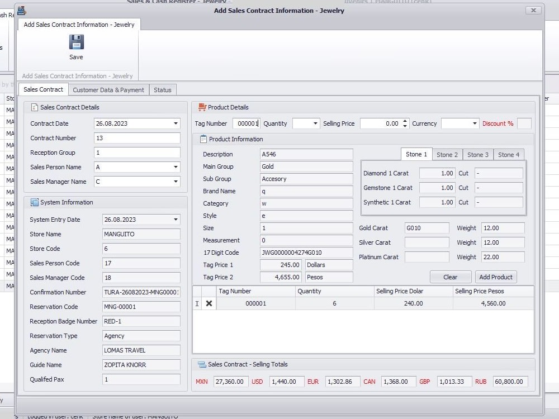Viewport: 559px width, 419px height.
Task: Select the Stone 2 tab
Action: tap(447, 155)
